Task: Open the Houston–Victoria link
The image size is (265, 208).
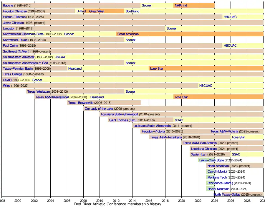Action: pyautogui.click(x=153, y=132)
